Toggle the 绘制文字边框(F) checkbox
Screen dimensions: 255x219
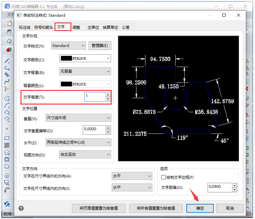click(163, 177)
